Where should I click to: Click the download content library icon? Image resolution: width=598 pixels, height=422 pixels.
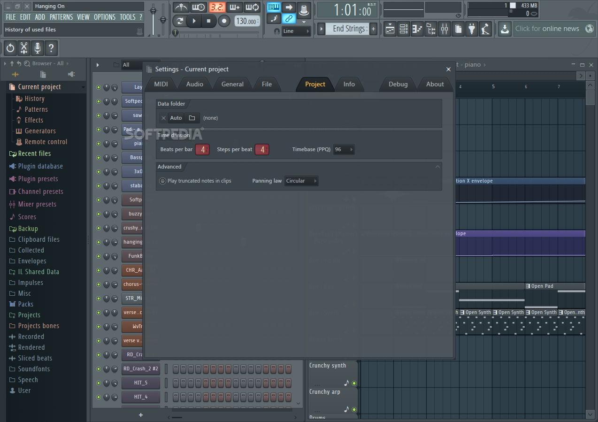(505, 29)
